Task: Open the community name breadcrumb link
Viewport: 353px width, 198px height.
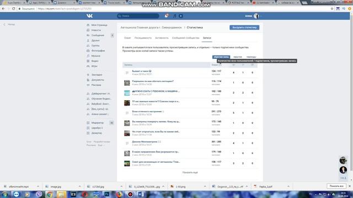Action: pyautogui.click(x=151, y=28)
